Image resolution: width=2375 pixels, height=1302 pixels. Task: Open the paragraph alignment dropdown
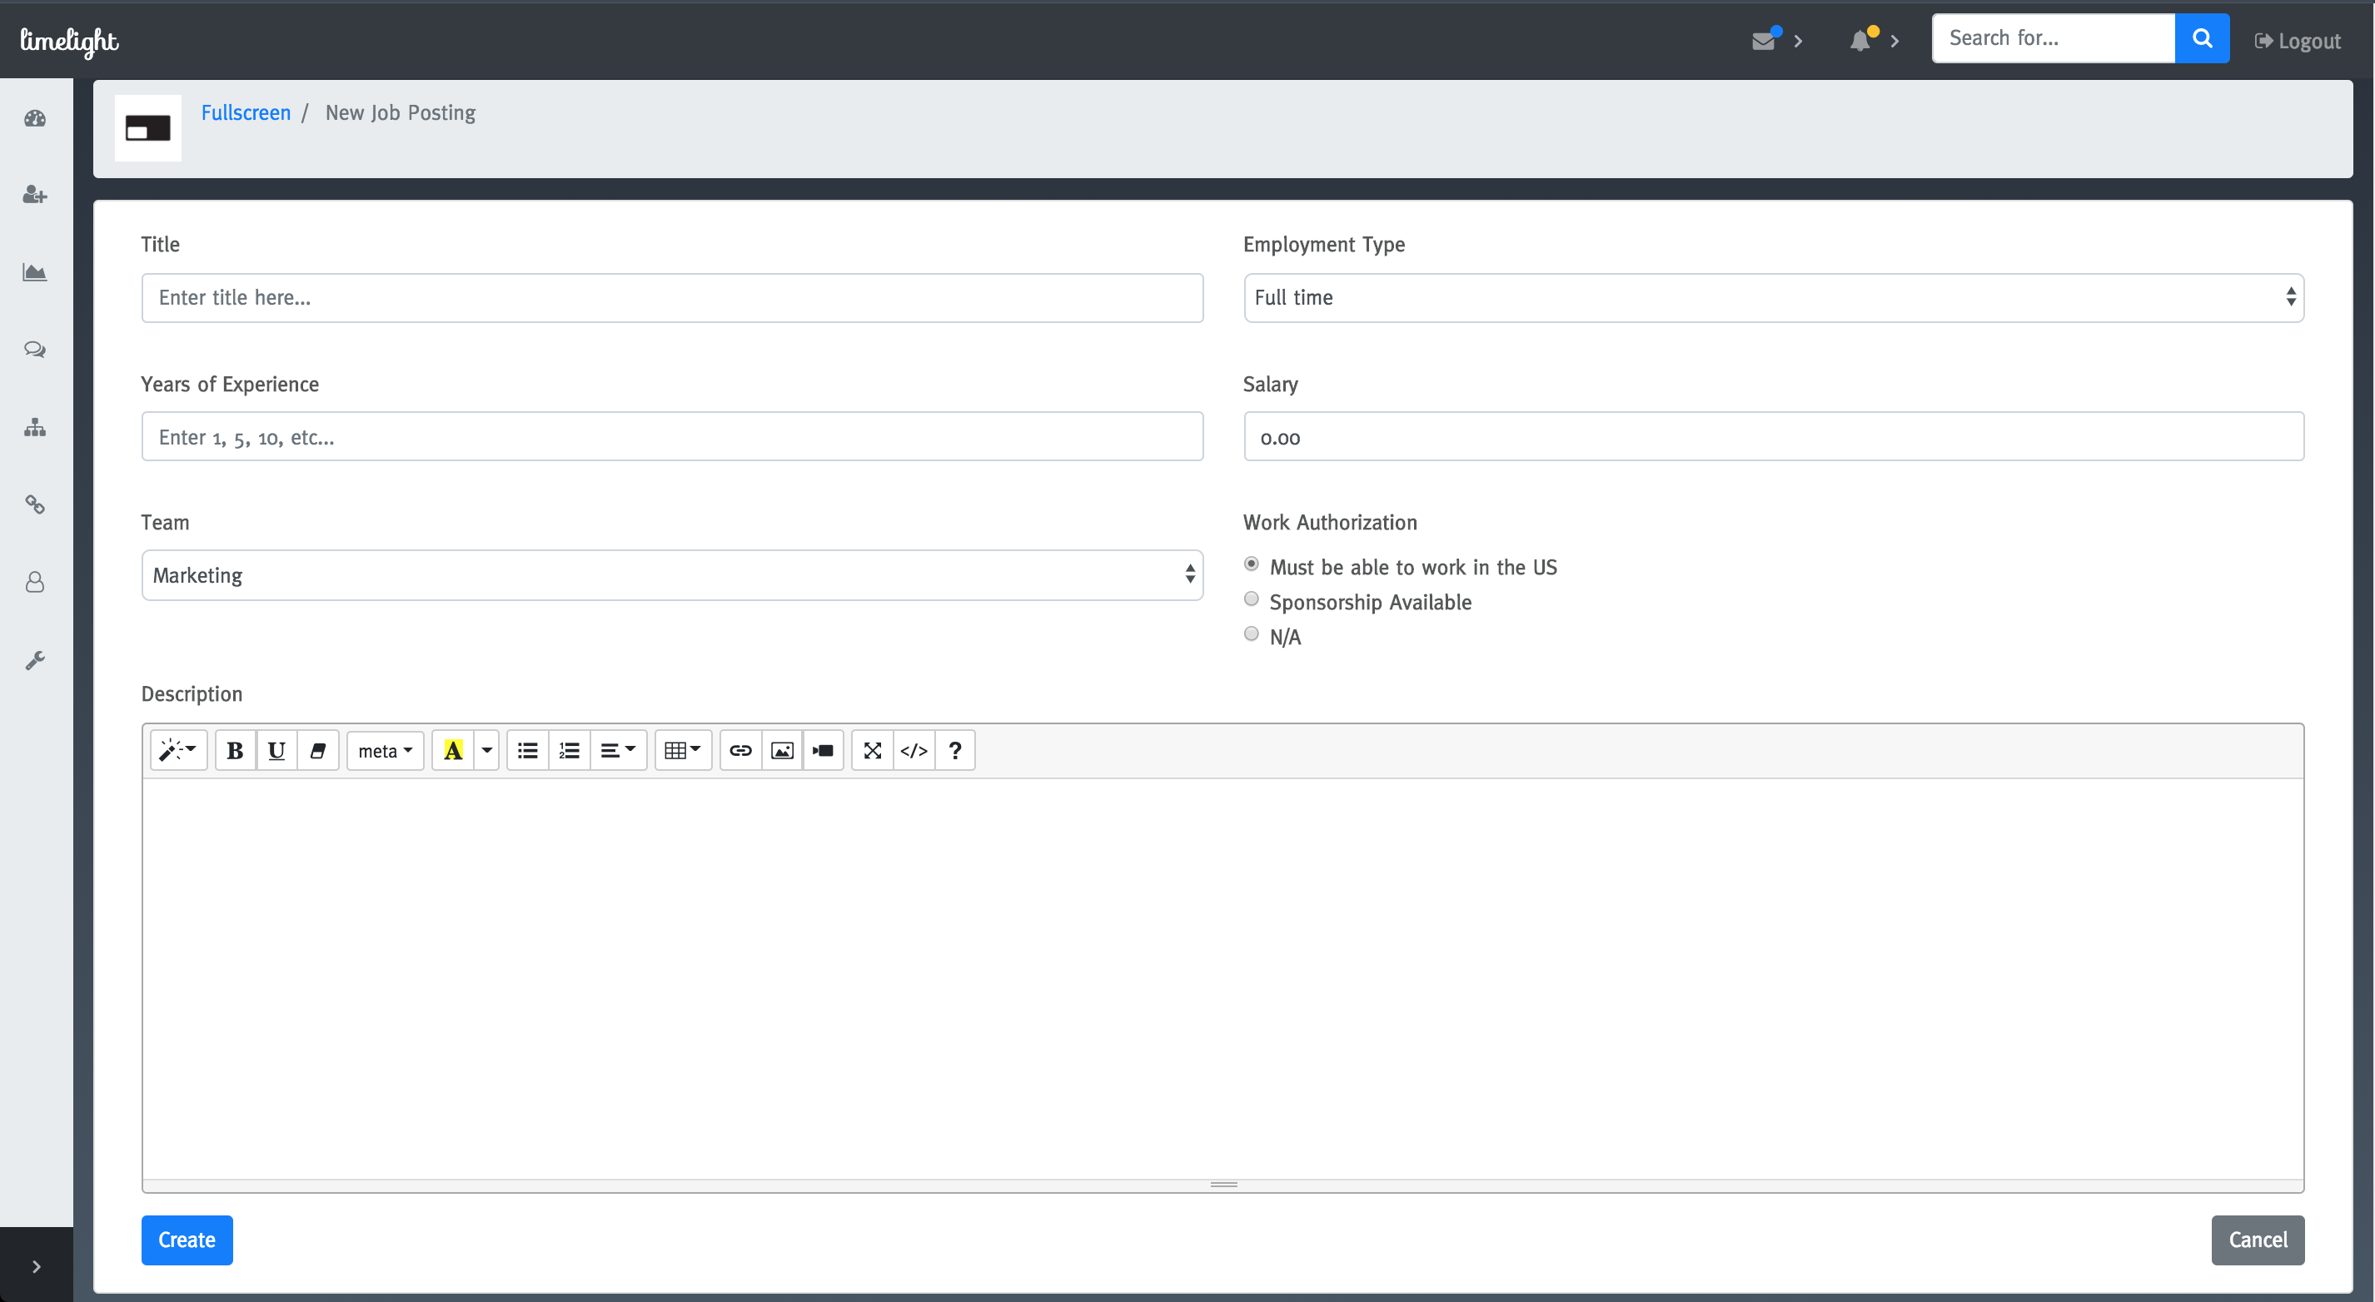coord(619,750)
